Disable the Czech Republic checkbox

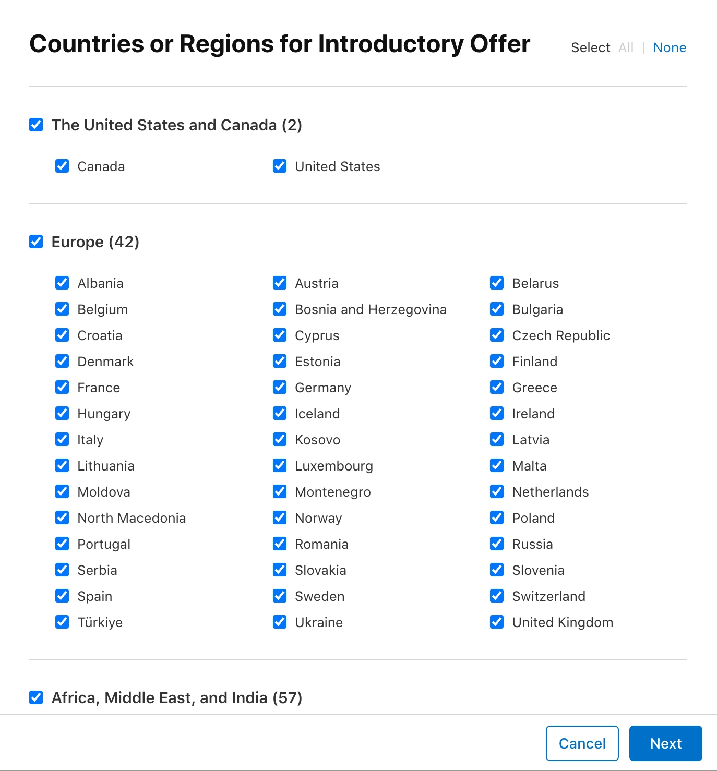[x=496, y=335]
